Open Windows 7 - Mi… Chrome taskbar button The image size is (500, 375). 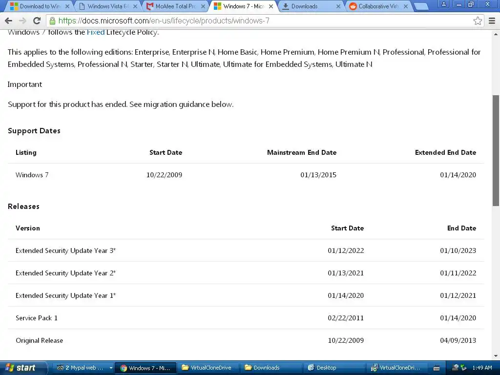pyautogui.click(x=145, y=368)
